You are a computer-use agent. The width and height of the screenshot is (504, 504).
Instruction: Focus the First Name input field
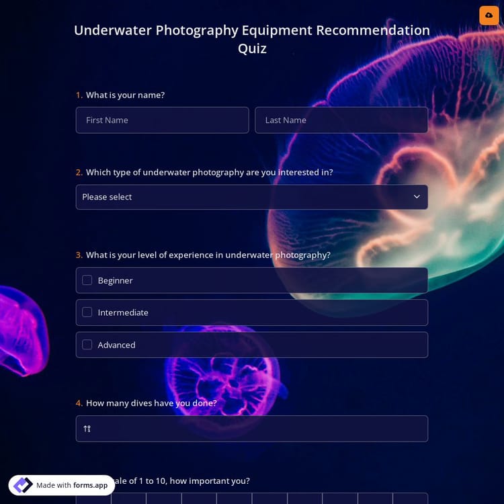click(x=162, y=120)
